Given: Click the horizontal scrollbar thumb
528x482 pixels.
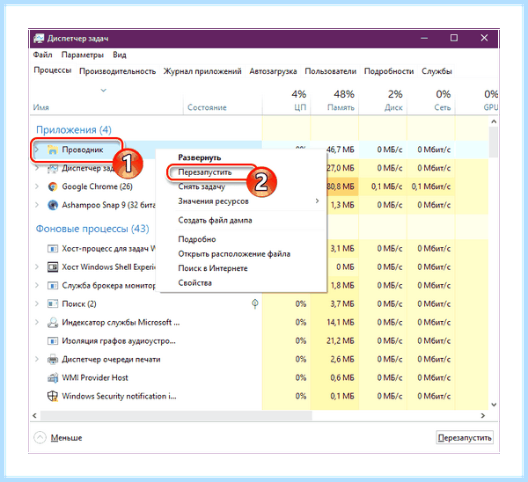Looking at the screenshot, I should 176,416.
